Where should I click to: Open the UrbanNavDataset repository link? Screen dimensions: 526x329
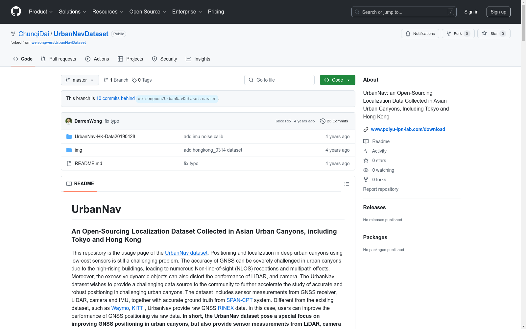pyautogui.click(x=81, y=34)
